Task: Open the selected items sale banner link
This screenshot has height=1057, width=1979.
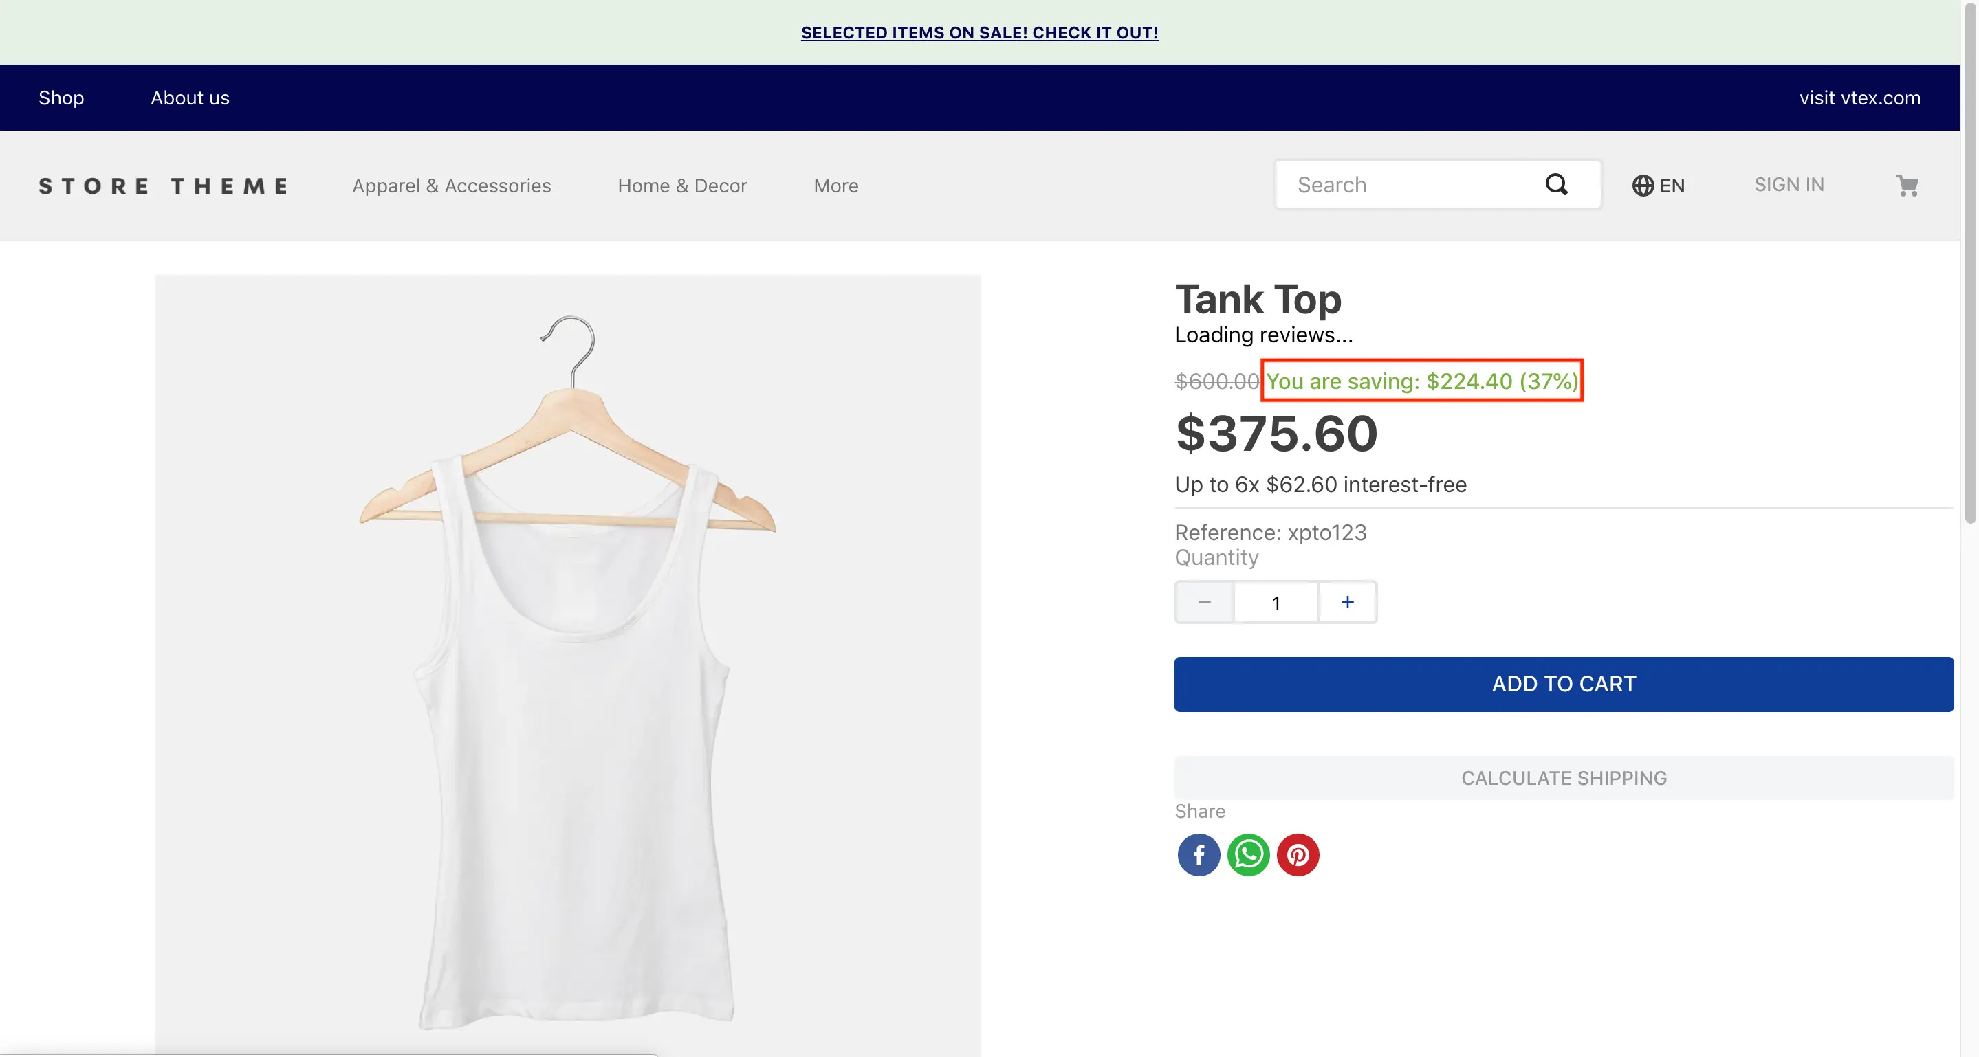Action: click(979, 32)
